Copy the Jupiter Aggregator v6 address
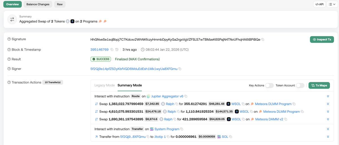 [x=186, y=96]
